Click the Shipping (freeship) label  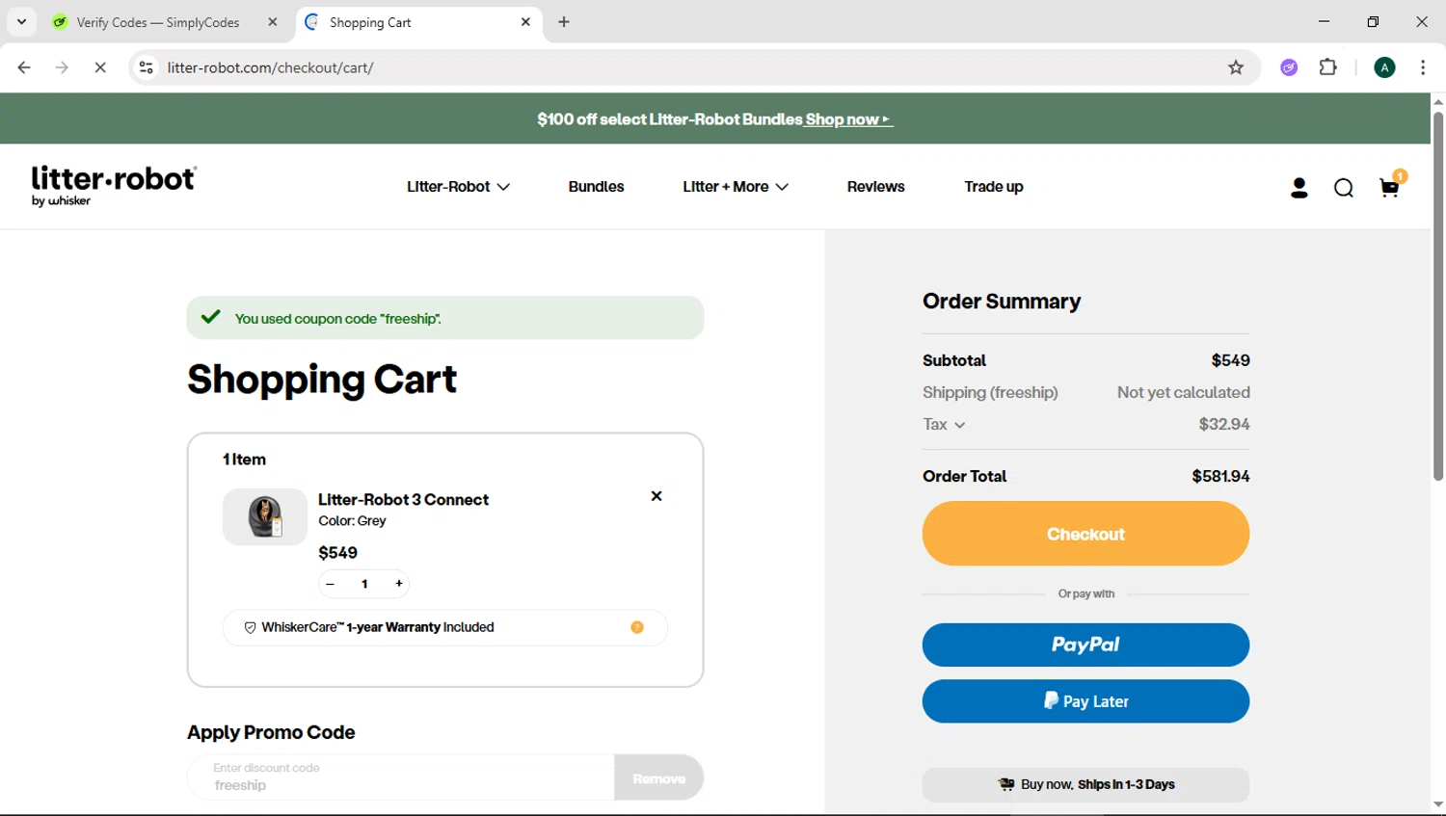click(990, 392)
